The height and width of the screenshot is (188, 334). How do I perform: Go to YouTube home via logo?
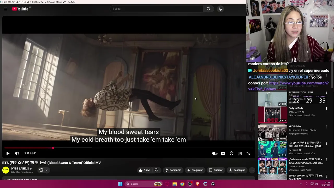point(20,9)
